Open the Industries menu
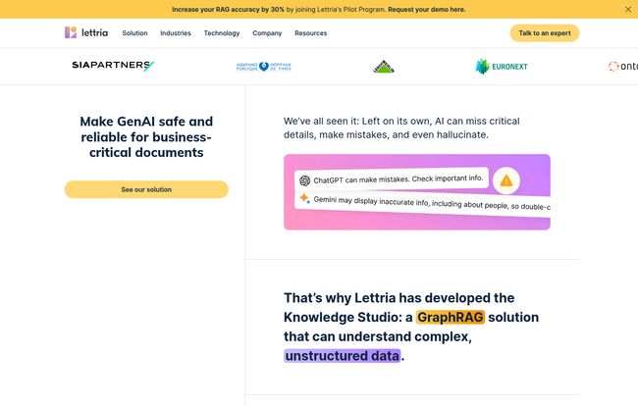638x406 pixels. 176,33
